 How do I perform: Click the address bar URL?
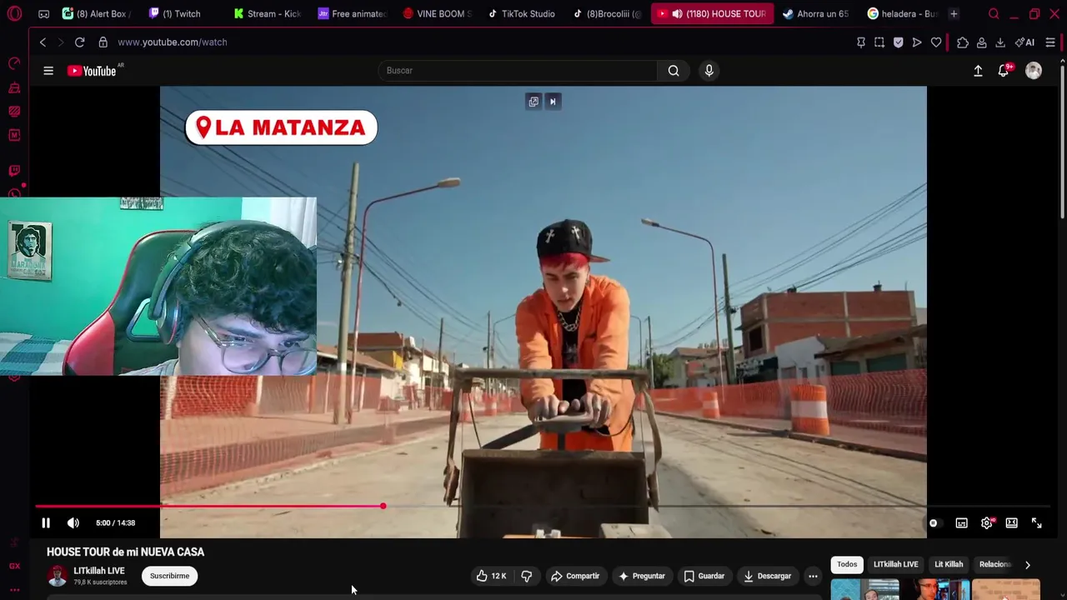point(173,42)
